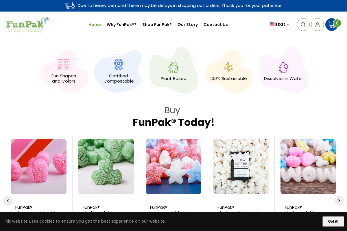Go to the Our Story page

188,25
